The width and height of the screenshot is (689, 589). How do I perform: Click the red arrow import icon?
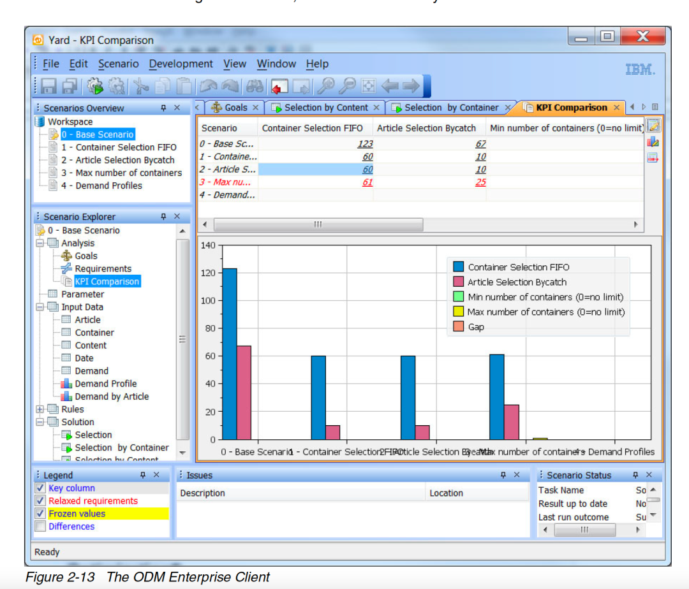[x=279, y=86]
